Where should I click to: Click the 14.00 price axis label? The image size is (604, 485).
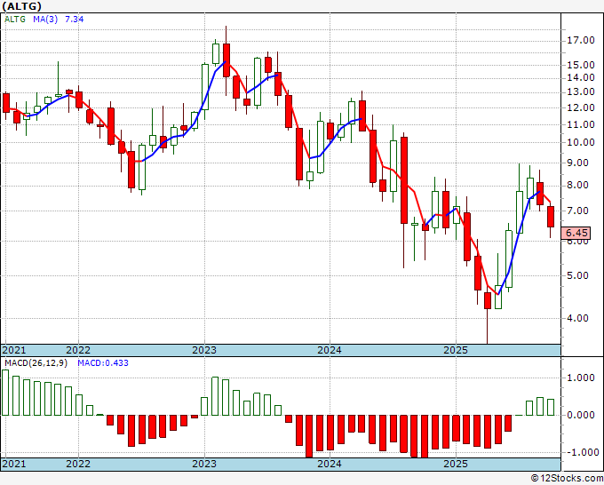[x=581, y=77]
